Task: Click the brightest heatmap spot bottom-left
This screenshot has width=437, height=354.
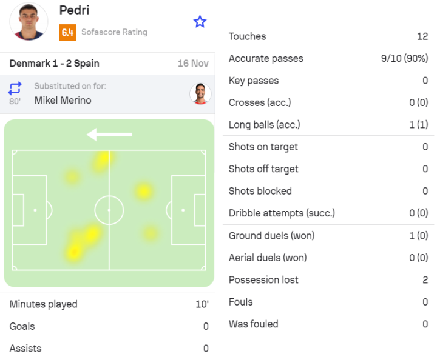Action: pos(74,250)
